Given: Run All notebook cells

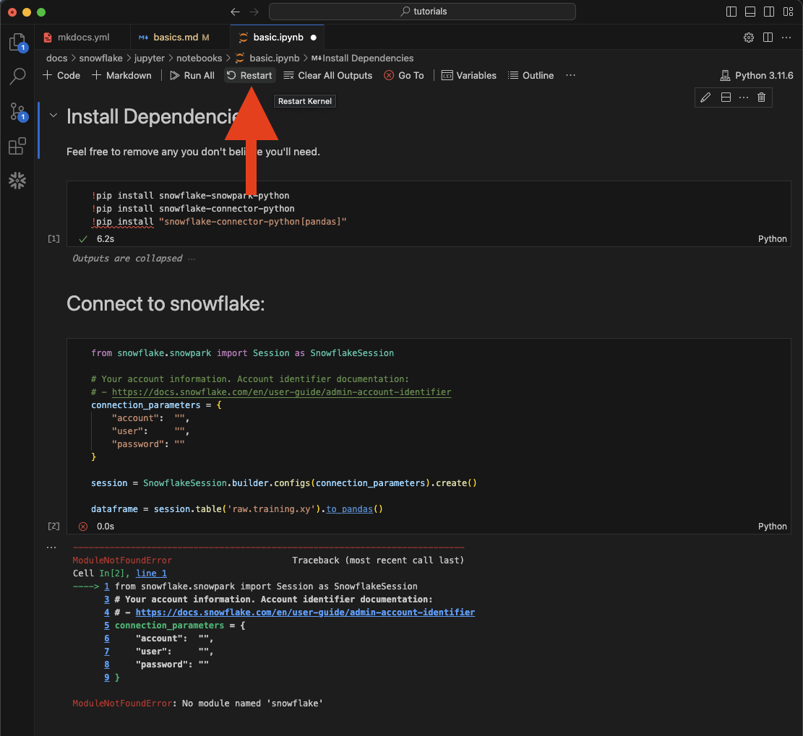Looking at the screenshot, I should 192,75.
